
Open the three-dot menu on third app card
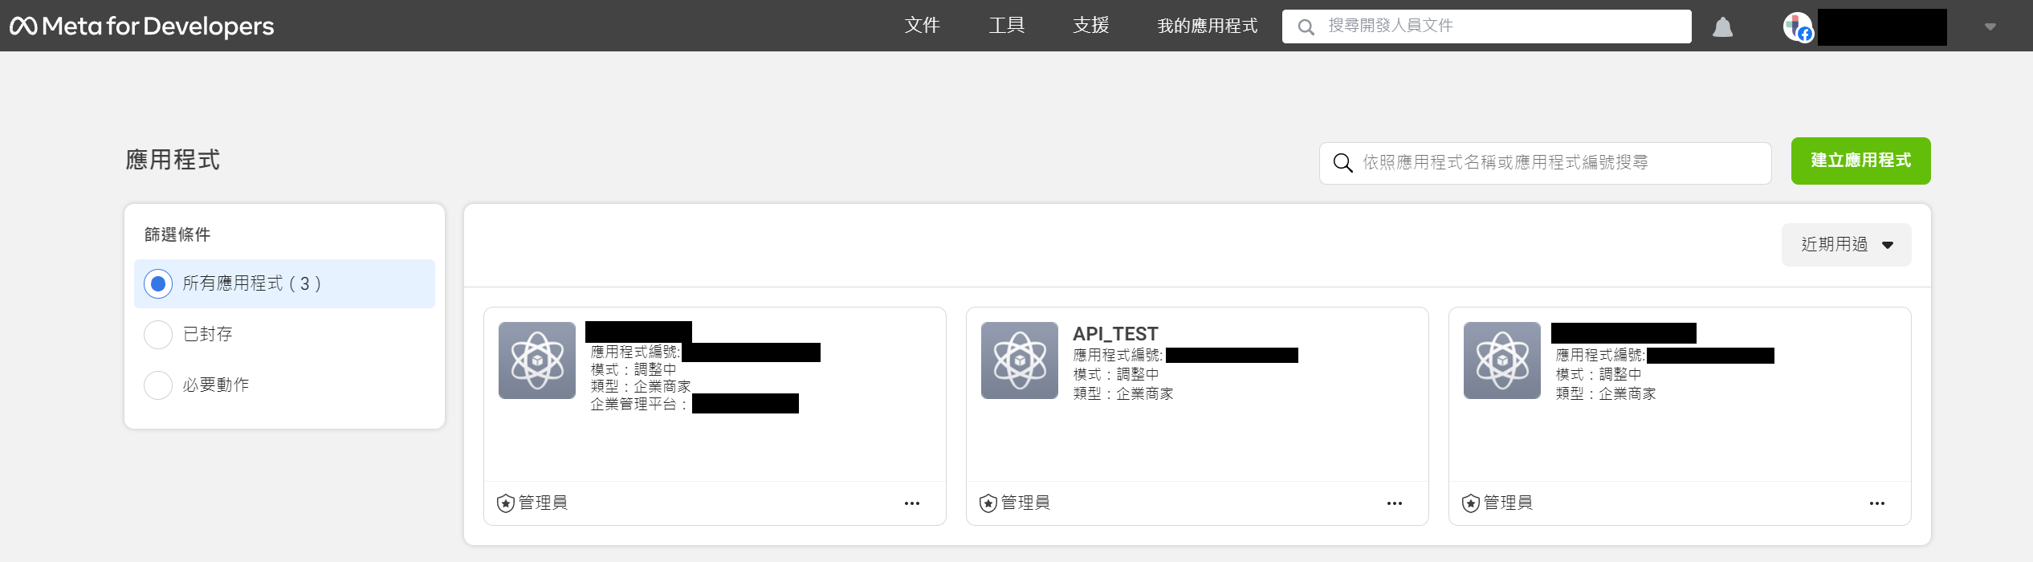click(x=1877, y=503)
